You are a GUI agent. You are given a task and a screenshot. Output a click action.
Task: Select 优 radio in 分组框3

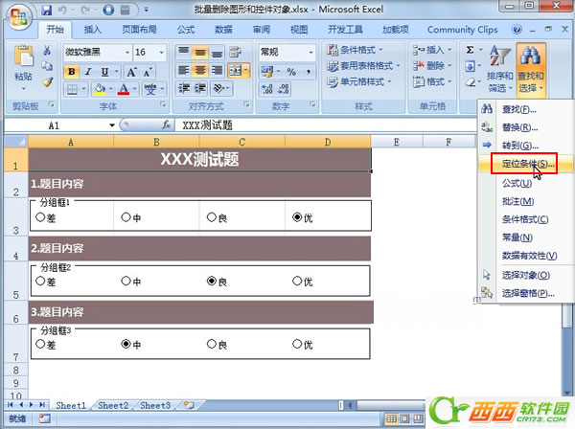coord(297,344)
